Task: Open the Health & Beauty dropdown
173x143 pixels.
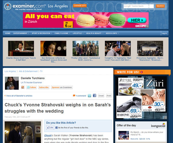Action: (95, 33)
